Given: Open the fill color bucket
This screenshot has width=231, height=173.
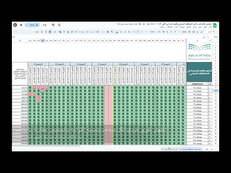Looking at the screenshot, I should pos(112,32).
